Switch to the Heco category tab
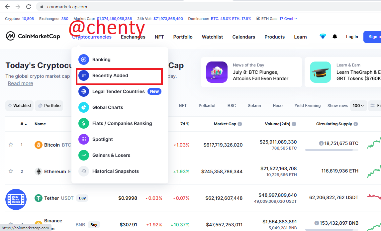Viewport: 381px width, 231px height. tap(277, 106)
